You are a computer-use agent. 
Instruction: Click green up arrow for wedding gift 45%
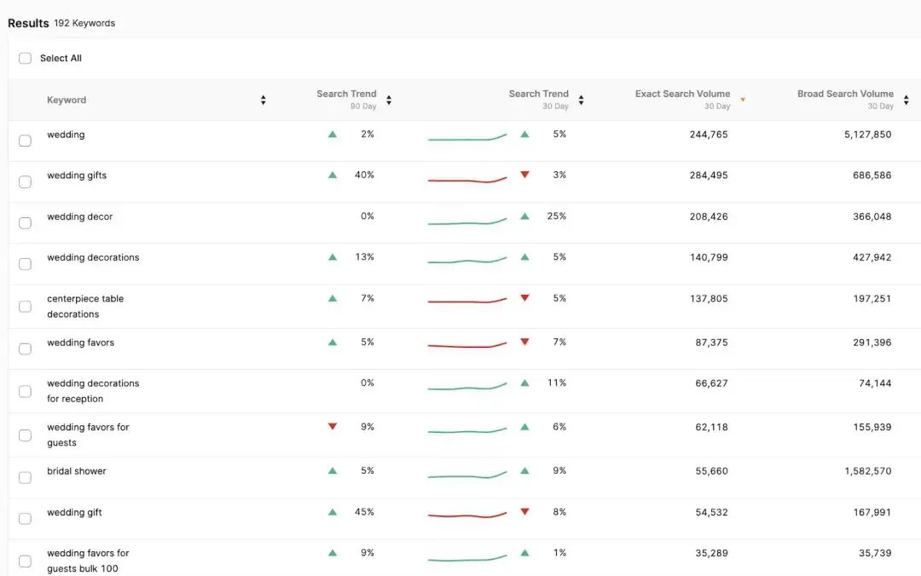pos(333,512)
